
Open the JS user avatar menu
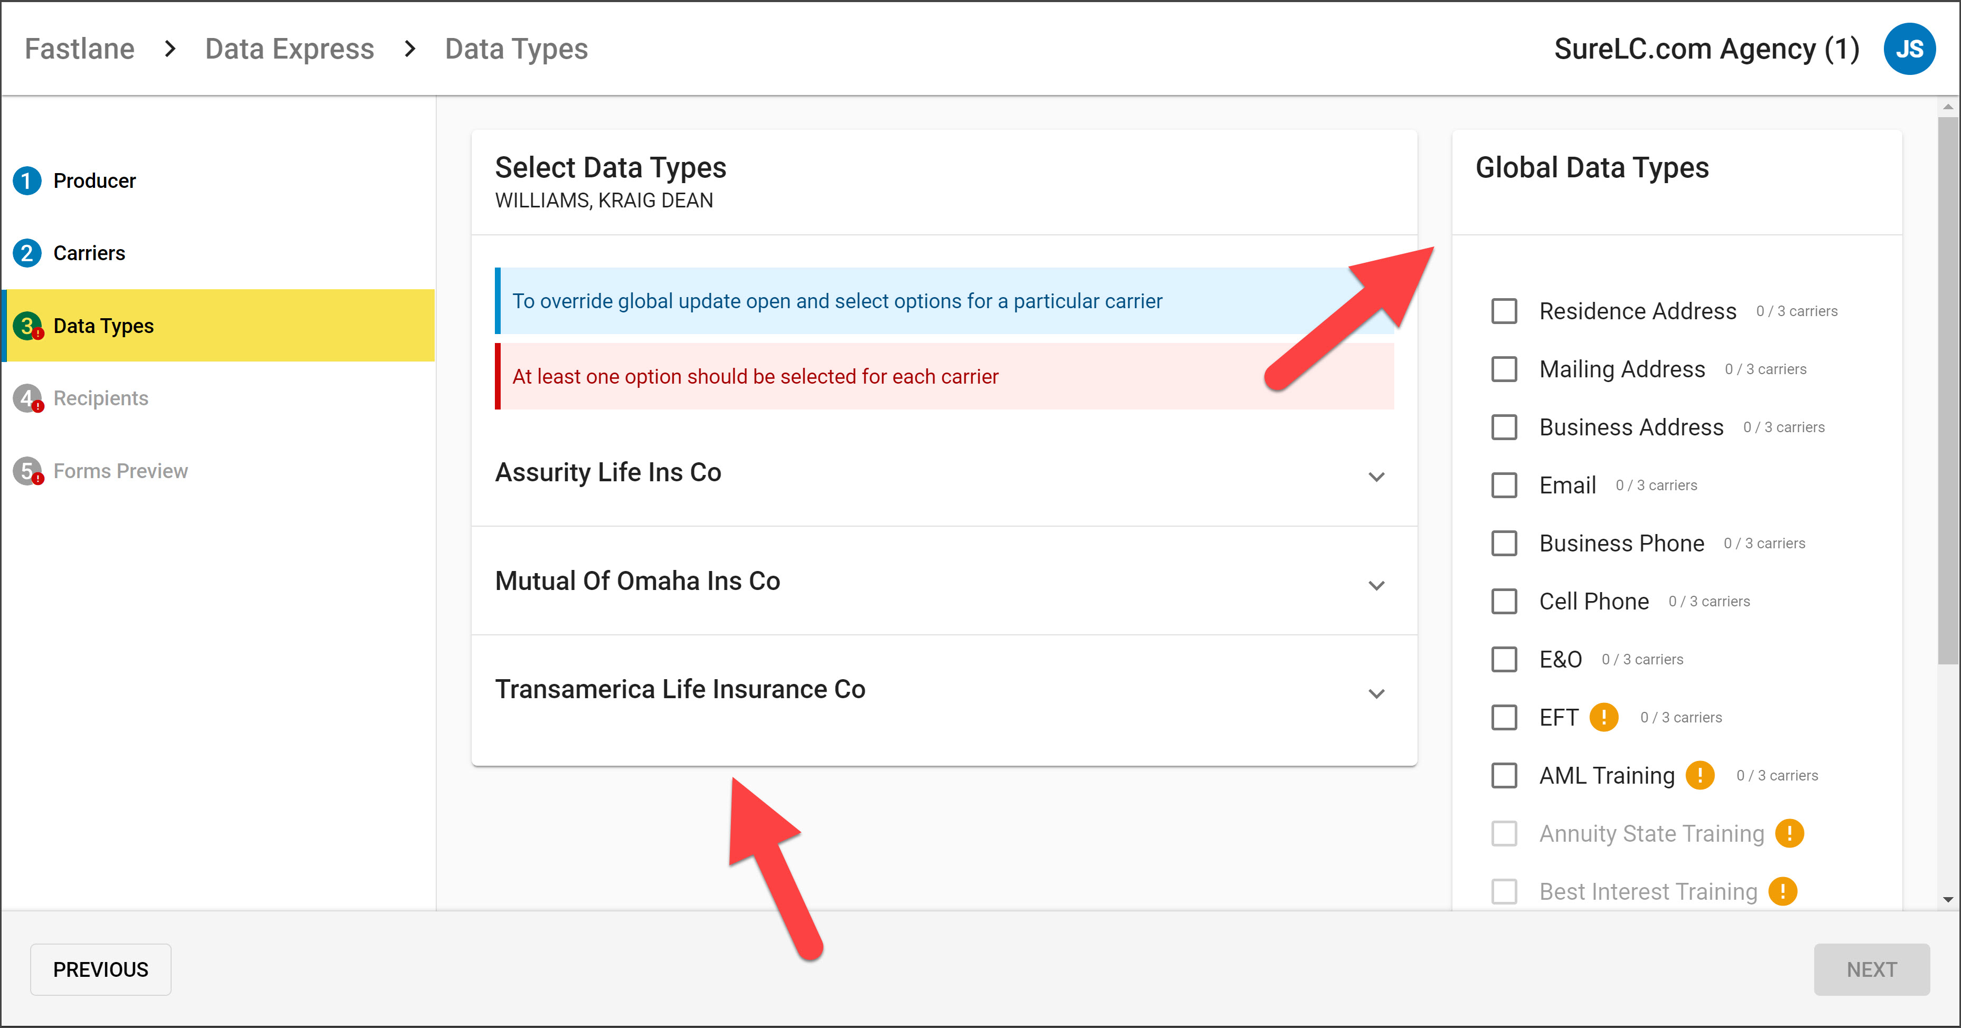[1909, 48]
